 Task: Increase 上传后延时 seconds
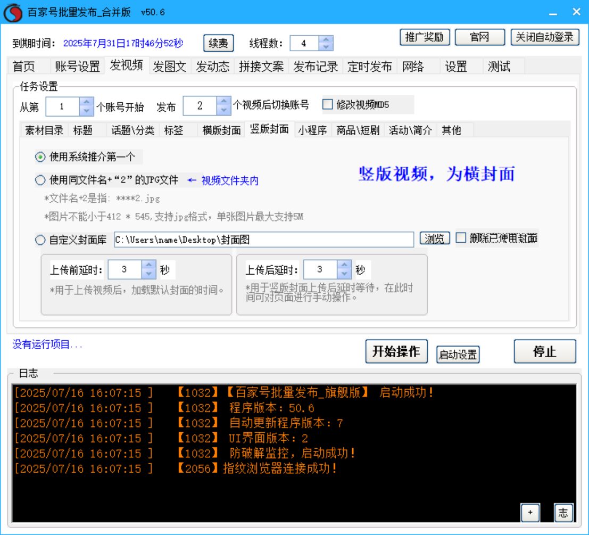(344, 265)
